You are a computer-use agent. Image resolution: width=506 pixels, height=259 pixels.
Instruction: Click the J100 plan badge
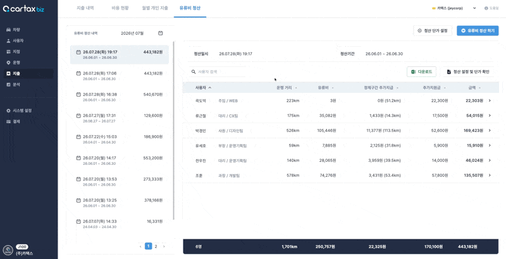(22, 247)
